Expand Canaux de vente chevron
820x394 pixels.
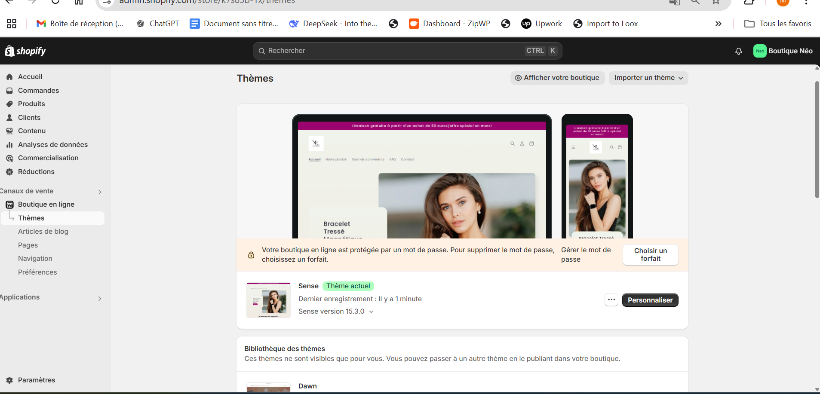coord(100,192)
